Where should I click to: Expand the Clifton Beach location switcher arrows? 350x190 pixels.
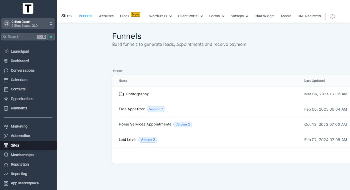[x=51, y=24]
